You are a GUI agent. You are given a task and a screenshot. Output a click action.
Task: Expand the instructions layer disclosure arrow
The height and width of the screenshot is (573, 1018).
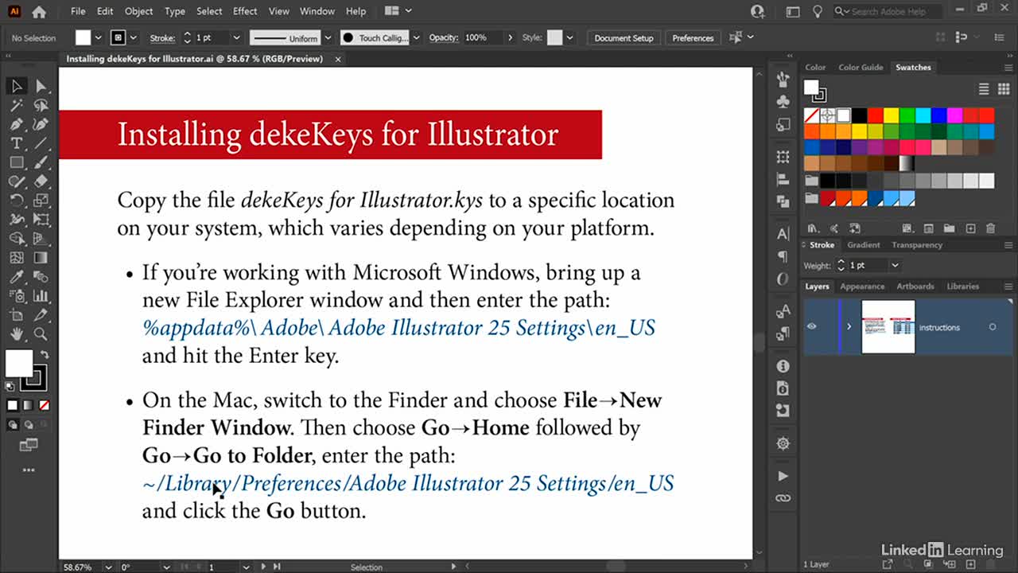849,327
